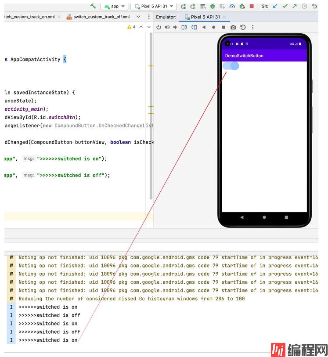This screenshot has width=328, height=357.
Task: Close the switch_custom_track_on.xml tab
Action: point(59,17)
